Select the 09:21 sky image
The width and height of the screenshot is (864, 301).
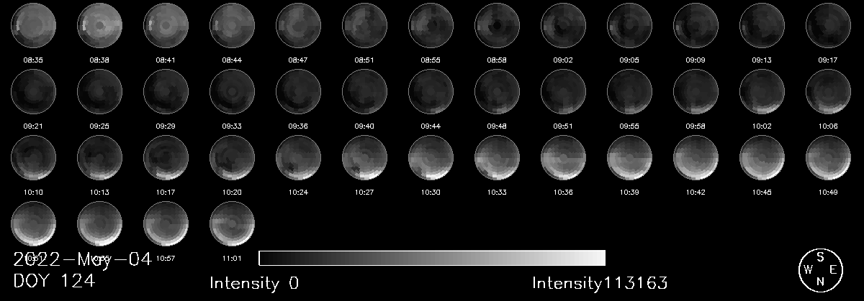(x=33, y=91)
